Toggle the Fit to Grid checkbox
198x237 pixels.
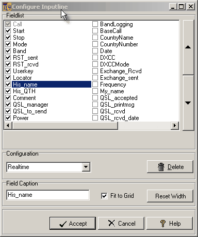(104, 196)
